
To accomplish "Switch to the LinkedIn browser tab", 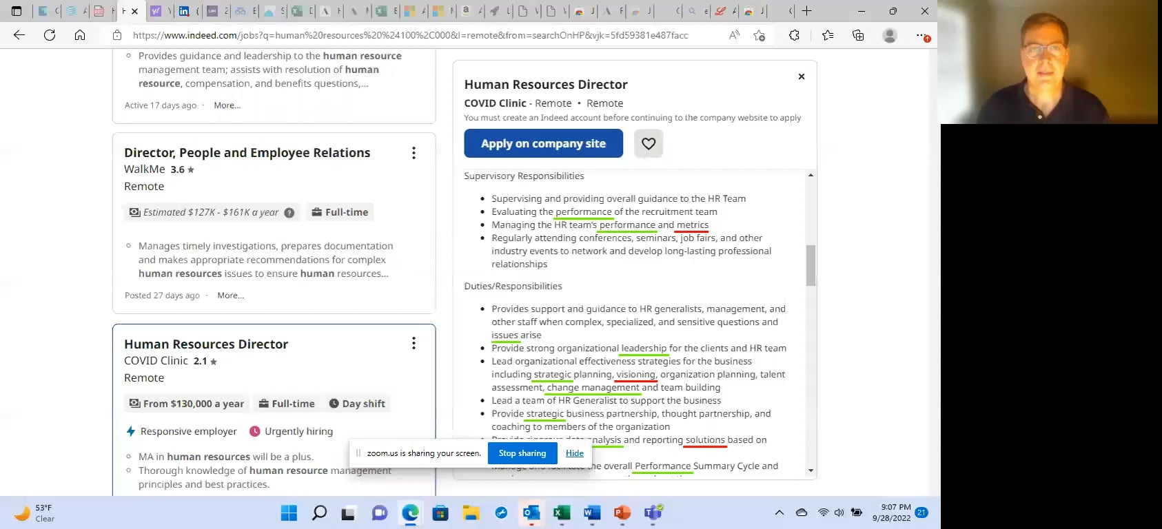I will pos(184,11).
